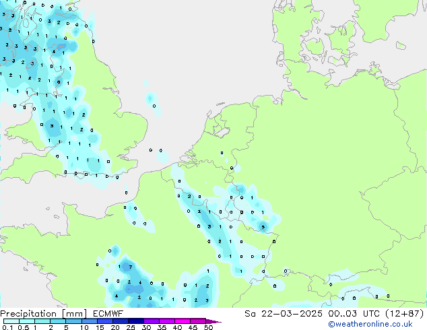The image size is (427, 330).
Task: Choose the 5–10 mm legend color segment
Action: 75,321
